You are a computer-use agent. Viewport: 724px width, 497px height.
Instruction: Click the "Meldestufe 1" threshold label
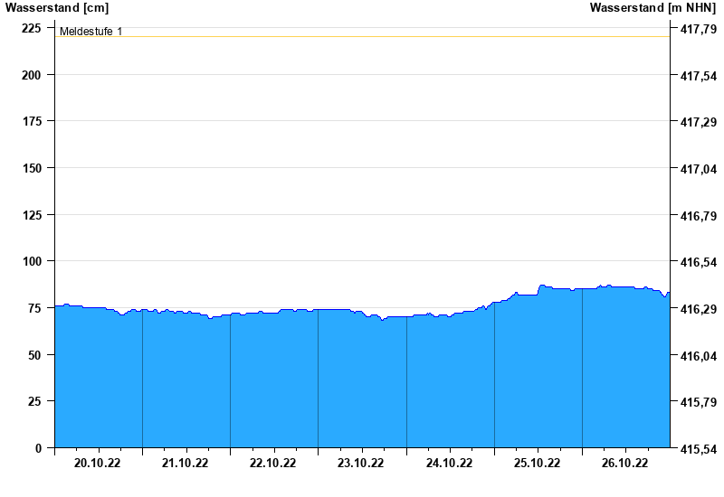[90, 32]
